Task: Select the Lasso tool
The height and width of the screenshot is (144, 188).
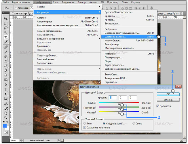Action: point(6,28)
